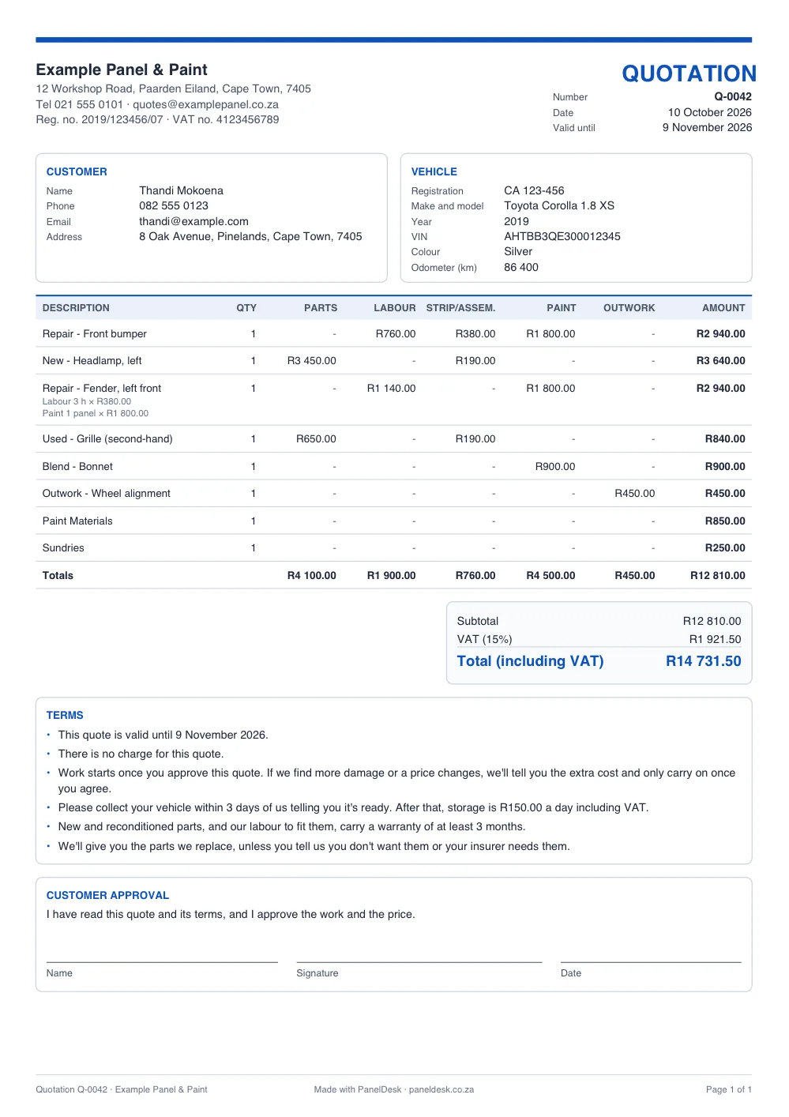Select the paint total R4 500.00
This screenshot has width=789, height=1117.
(550, 575)
